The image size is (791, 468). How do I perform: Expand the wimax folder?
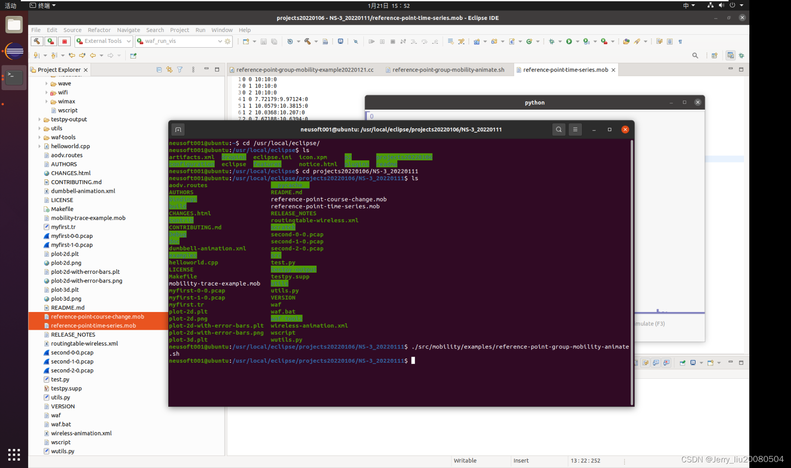coord(46,101)
